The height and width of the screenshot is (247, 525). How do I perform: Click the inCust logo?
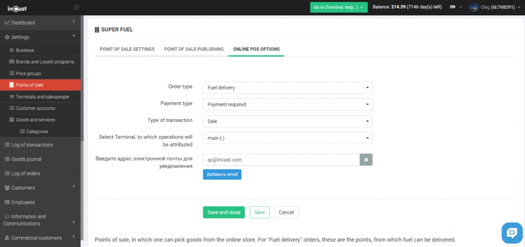click(x=17, y=7)
